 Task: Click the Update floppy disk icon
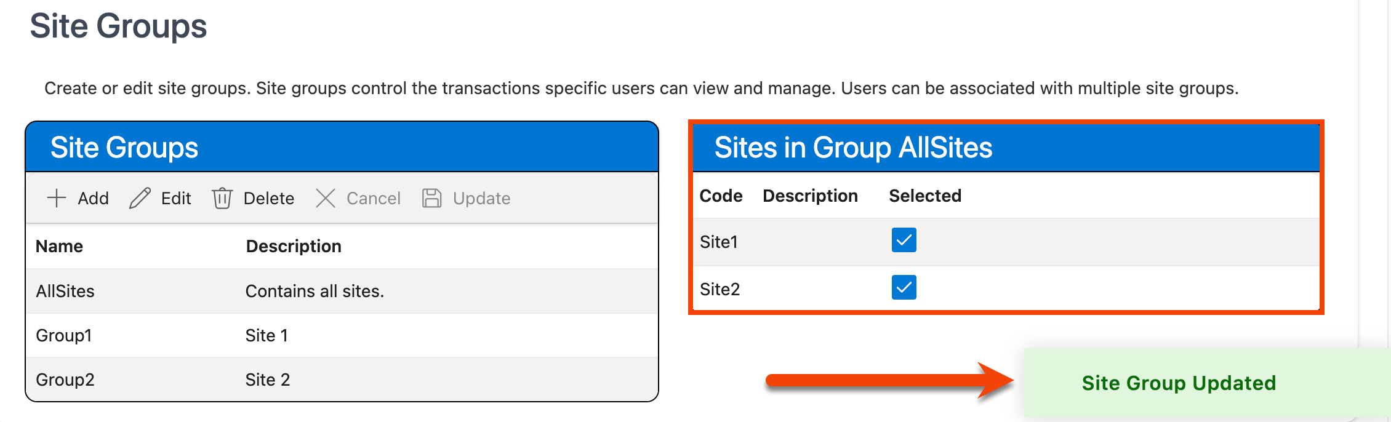(x=432, y=198)
